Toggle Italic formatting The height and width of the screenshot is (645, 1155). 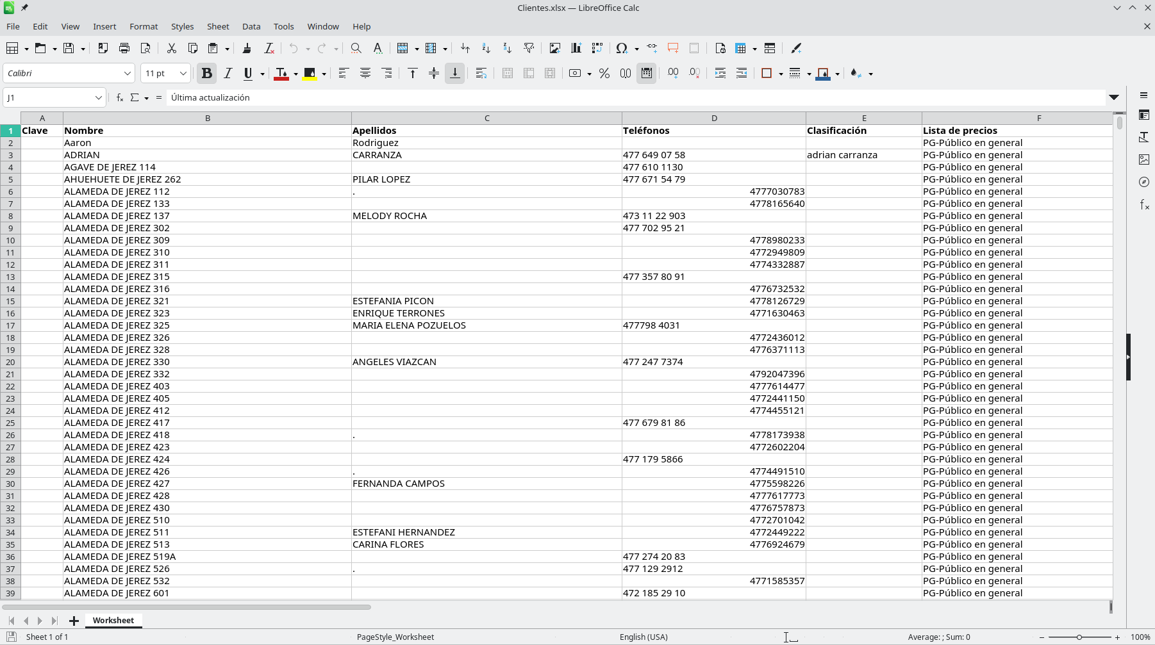228,74
